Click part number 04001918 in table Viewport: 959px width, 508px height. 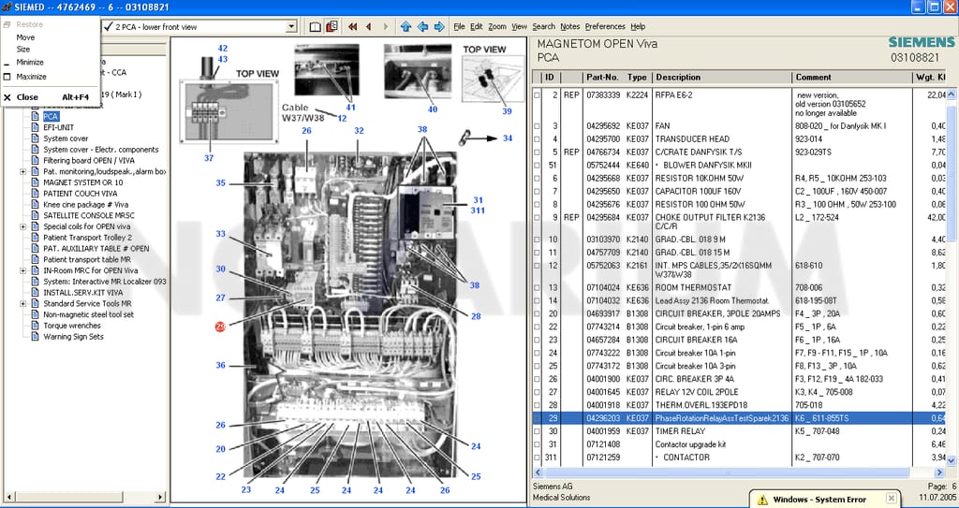tap(603, 405)
